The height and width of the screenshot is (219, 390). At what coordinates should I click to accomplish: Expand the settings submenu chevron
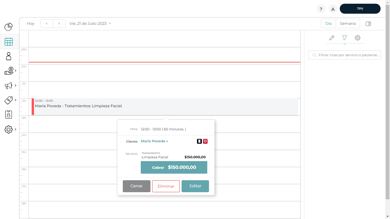click(16, 129)
